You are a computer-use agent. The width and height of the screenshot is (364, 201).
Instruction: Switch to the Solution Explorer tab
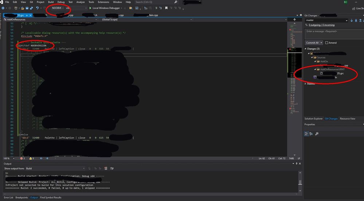coord(314,118)
